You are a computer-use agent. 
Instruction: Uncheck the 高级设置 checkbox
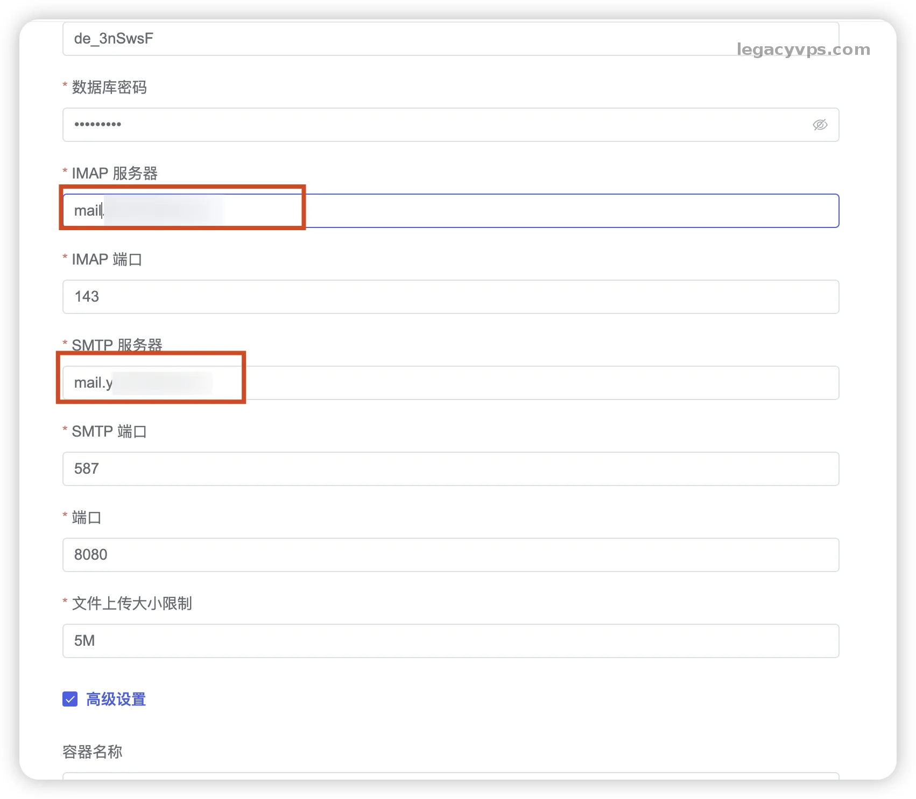[70, 699]
